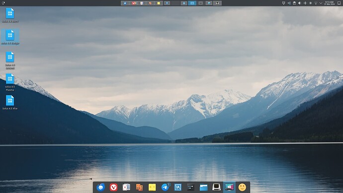This screenshot has width=343, height=193.
Task: Open the volume speaker tray control
Action: (x=299, y=3)
